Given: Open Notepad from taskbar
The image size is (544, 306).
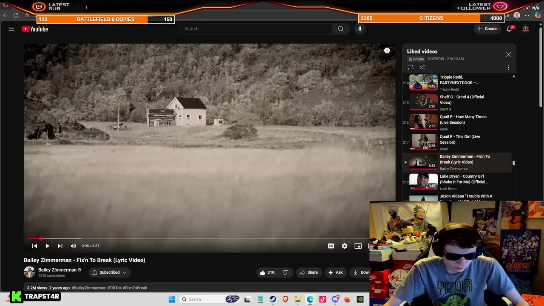Looking at the screenshot, I should click(260, 299).
